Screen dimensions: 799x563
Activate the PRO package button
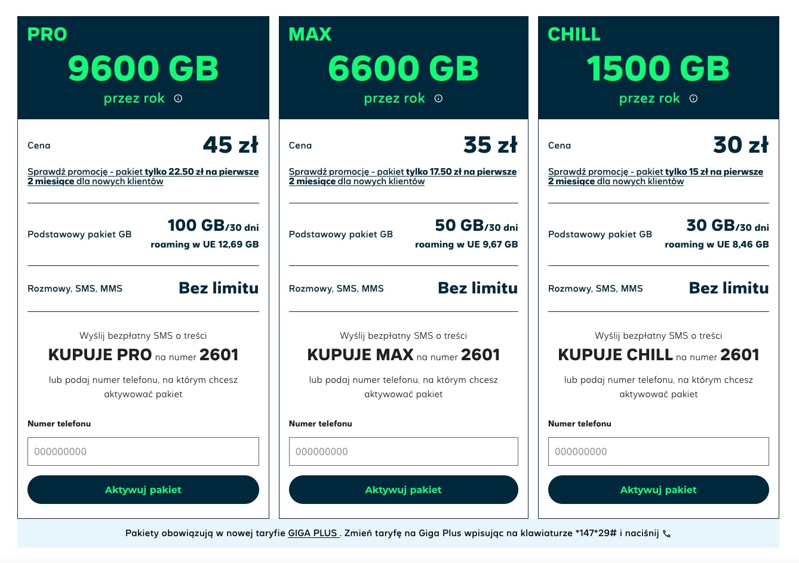[x=143, y=490]
